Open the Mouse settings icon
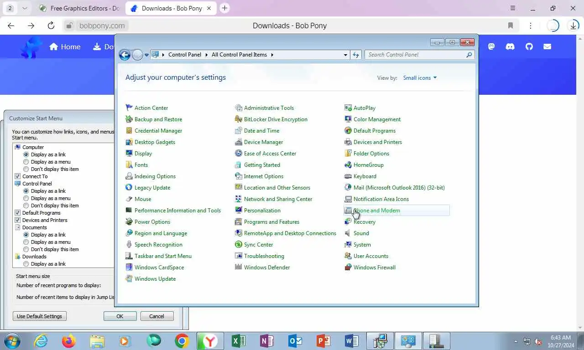584x350 pixels. point(129,199)
